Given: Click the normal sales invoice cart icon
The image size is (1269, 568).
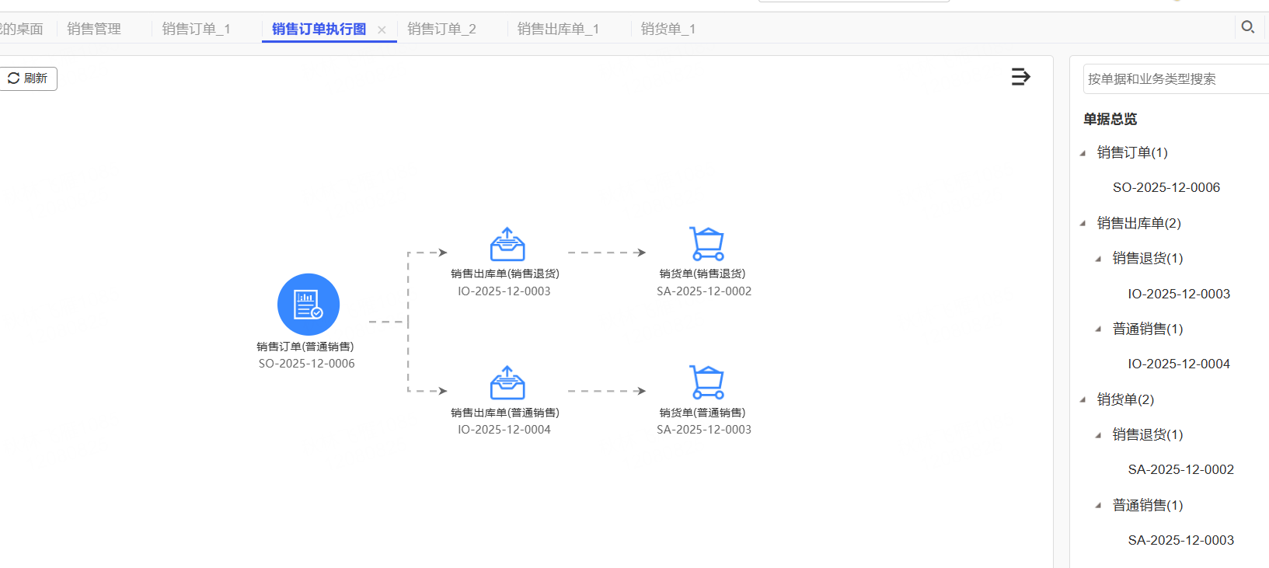Looking at the screenshot, I should 706,382.
